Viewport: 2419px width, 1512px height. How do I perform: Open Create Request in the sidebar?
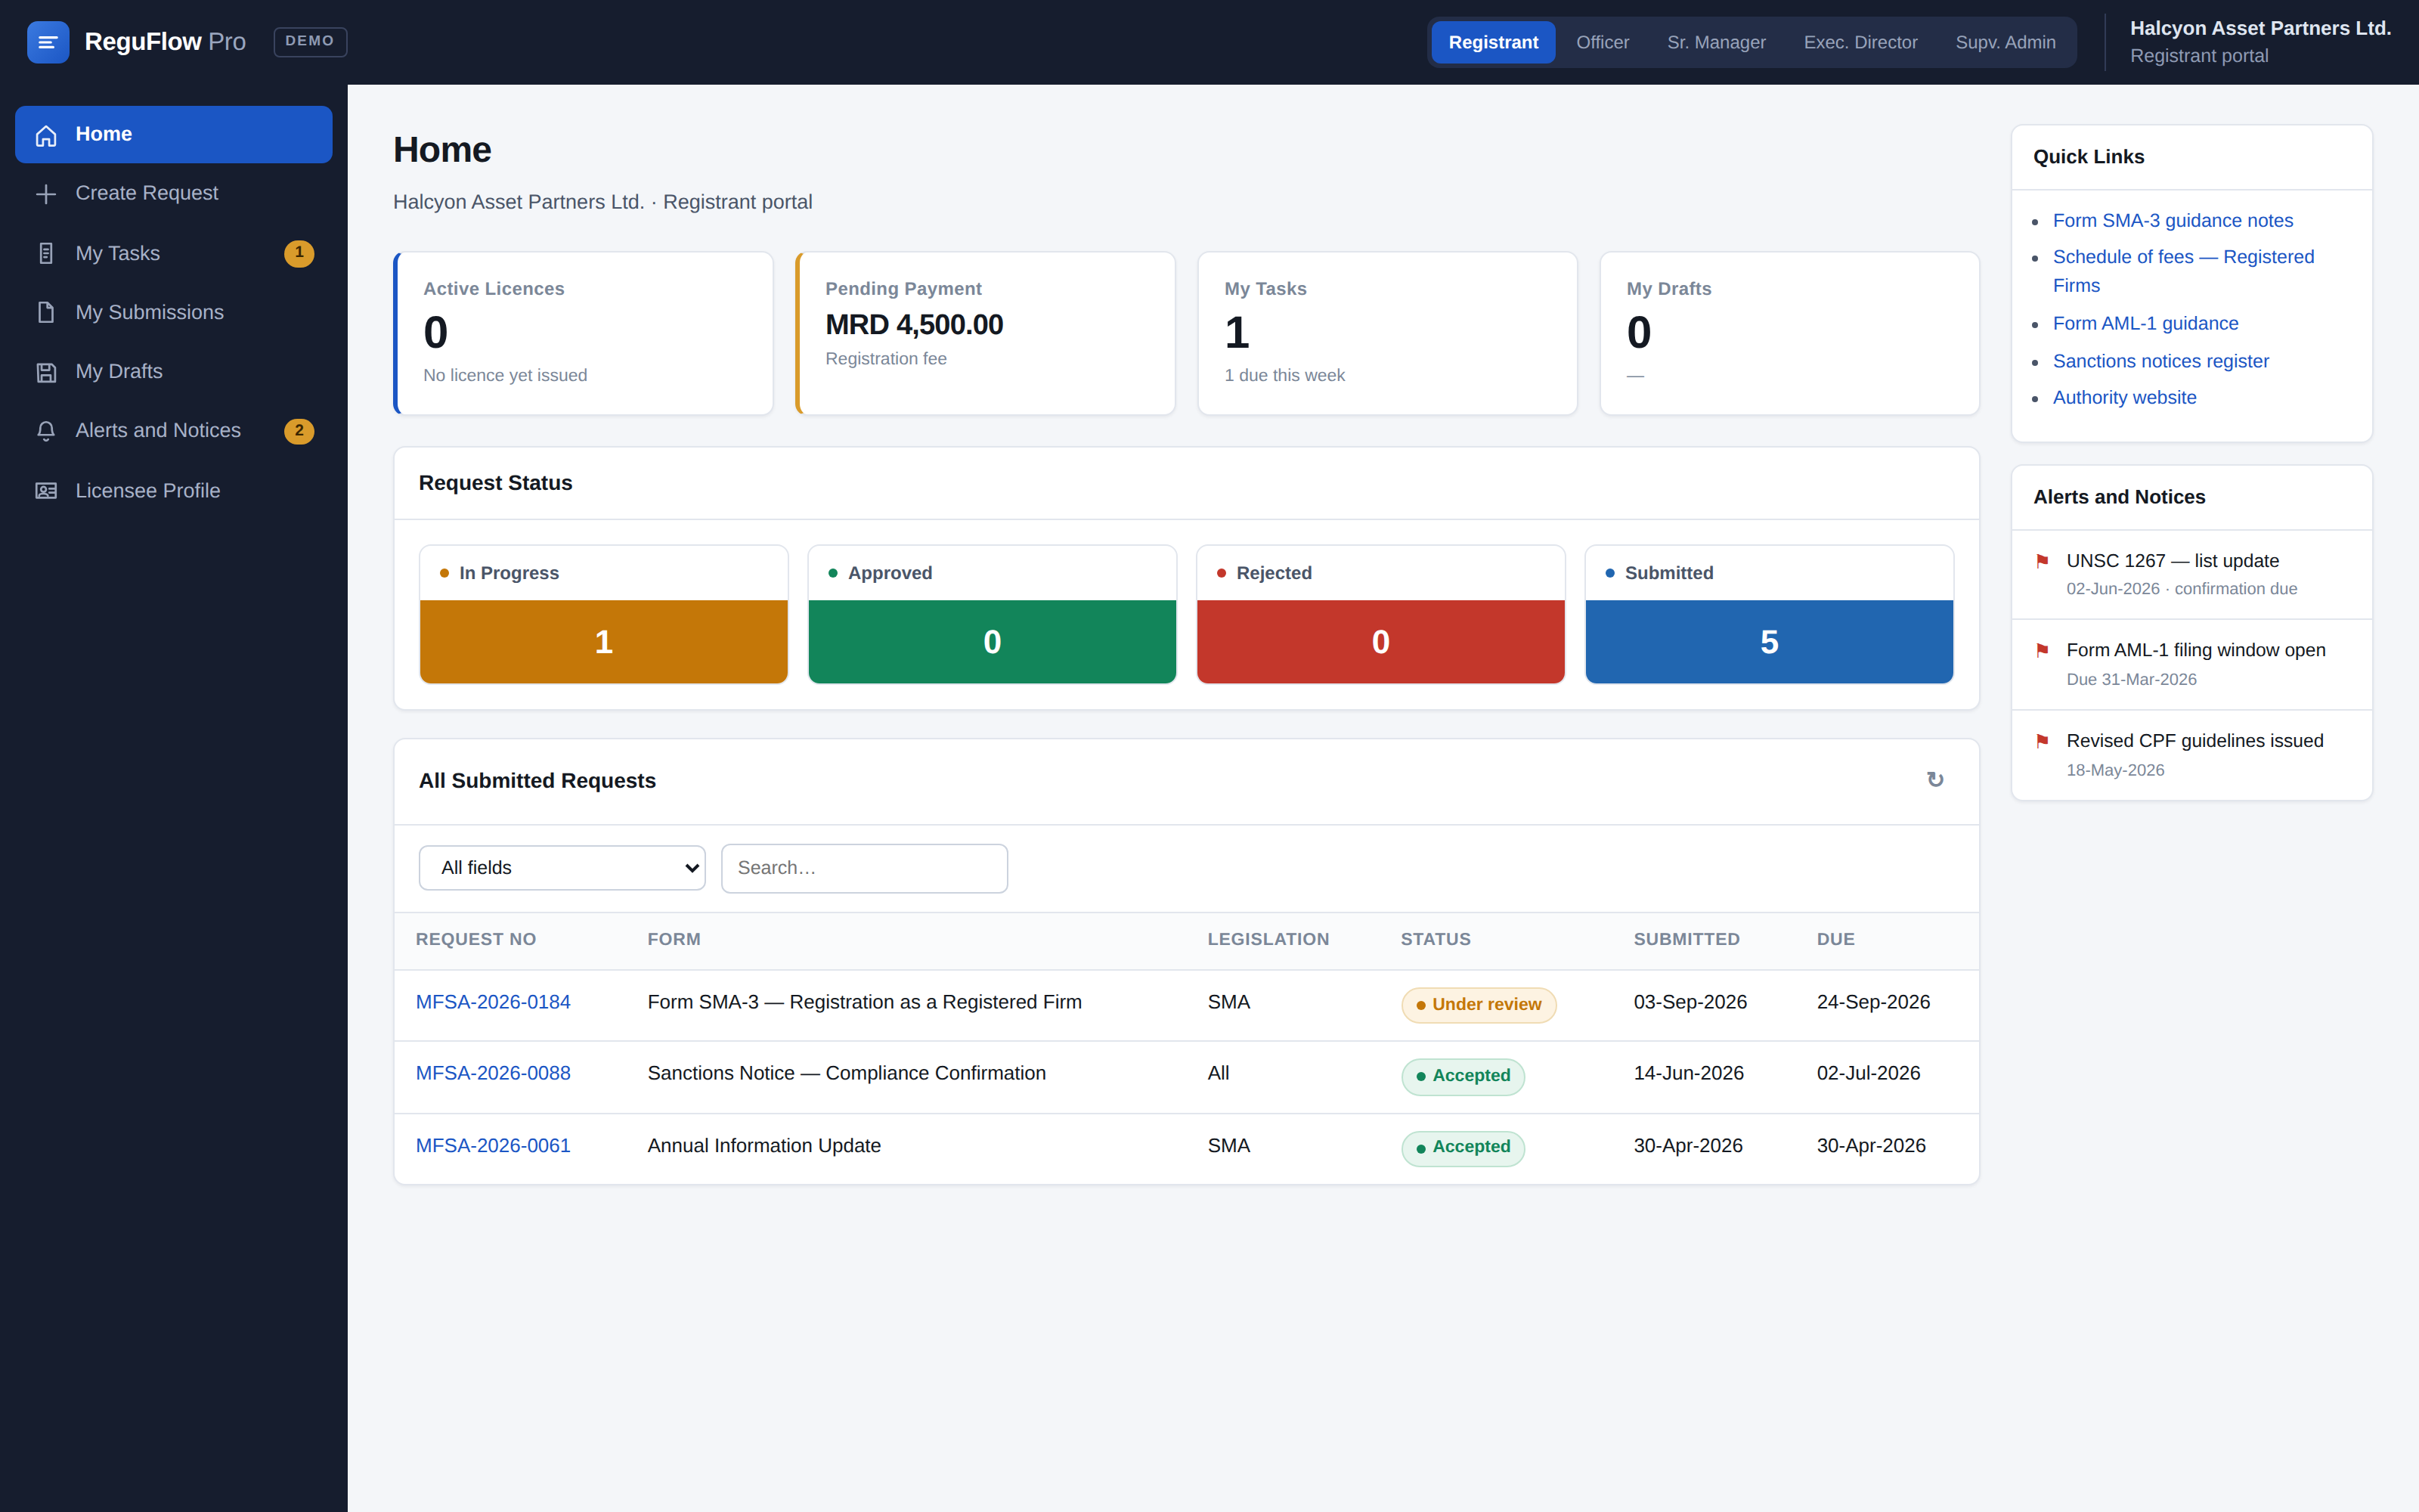coord(174,194)
